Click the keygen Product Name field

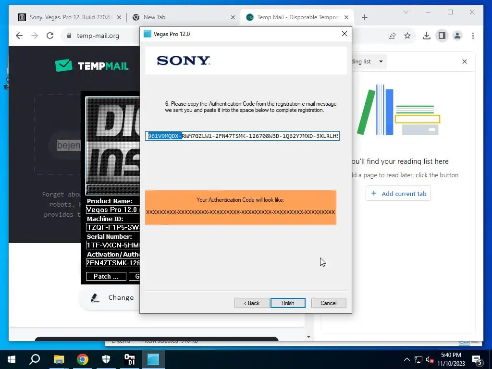pyautogui.click(x=112, y=209)
